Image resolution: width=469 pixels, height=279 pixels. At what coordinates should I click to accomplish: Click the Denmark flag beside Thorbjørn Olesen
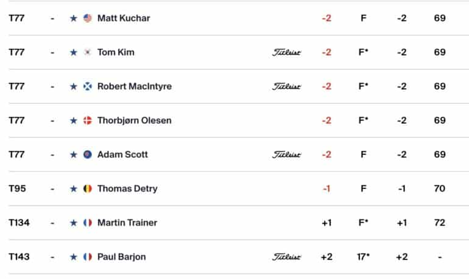coord(88,120)
